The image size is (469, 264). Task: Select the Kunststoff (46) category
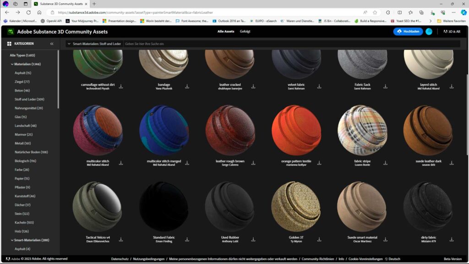tap(25, 196)
